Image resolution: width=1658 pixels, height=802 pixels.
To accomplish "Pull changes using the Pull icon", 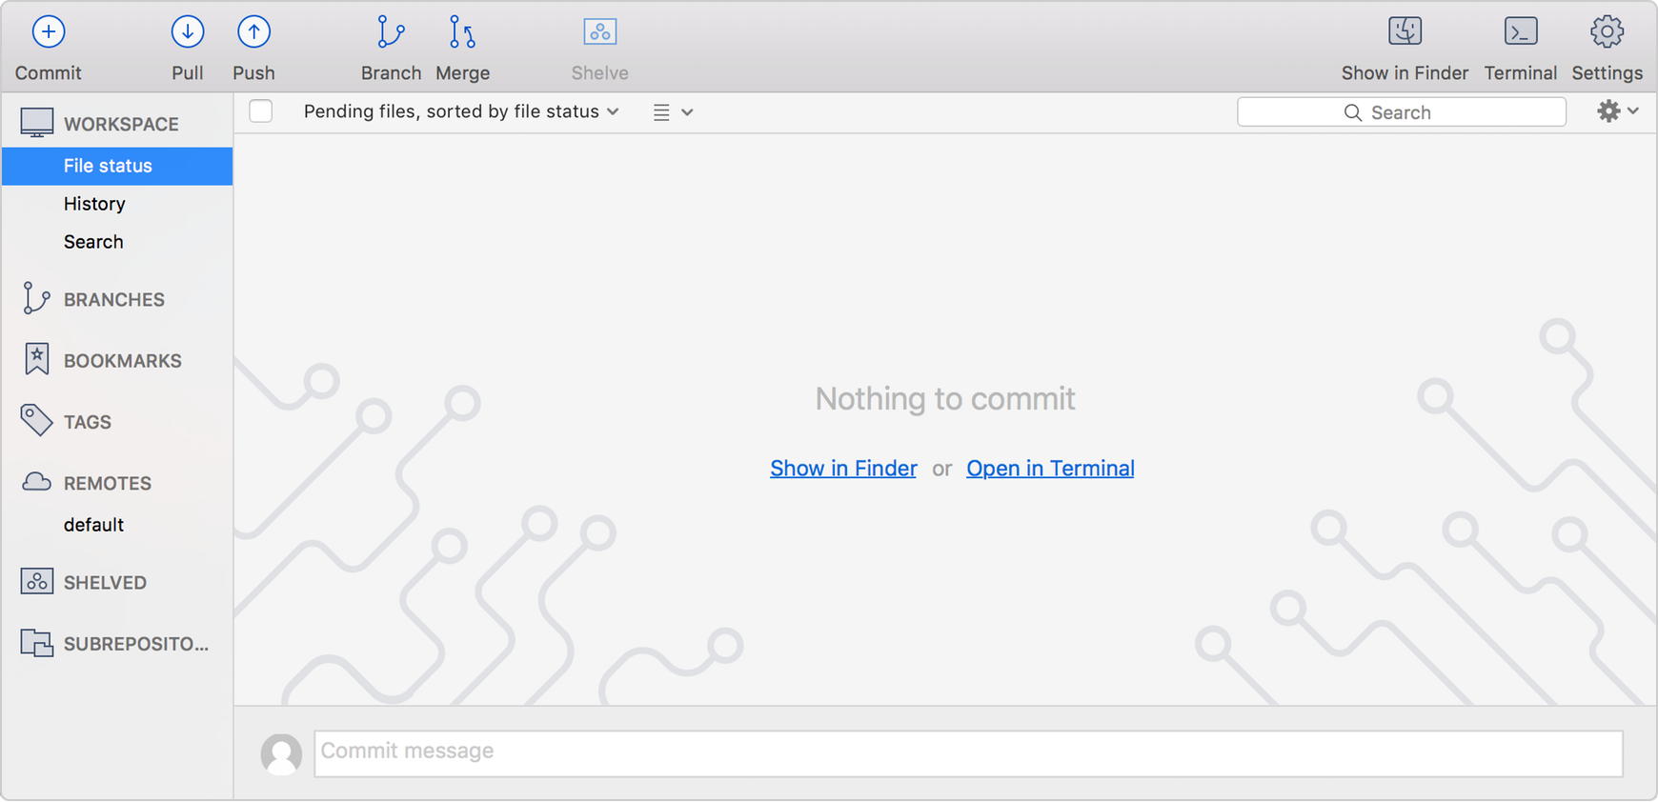I will point(188,32).
